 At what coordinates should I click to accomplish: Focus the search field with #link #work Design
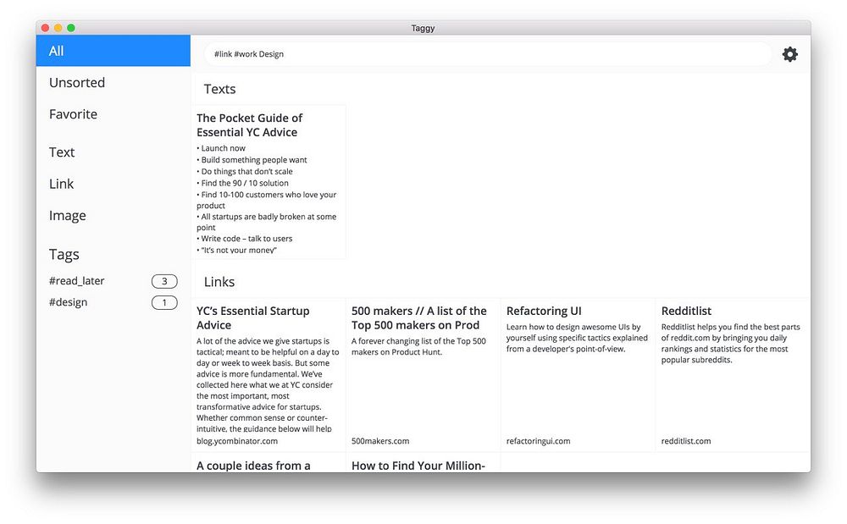point(487,54)
